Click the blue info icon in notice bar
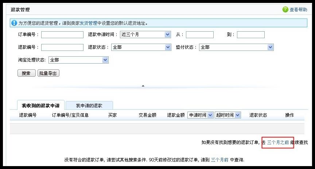 point(14,23)
